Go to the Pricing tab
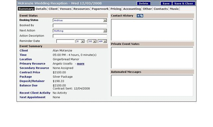The height and width of the screenshot is (127, 213). tap(116, 9)
